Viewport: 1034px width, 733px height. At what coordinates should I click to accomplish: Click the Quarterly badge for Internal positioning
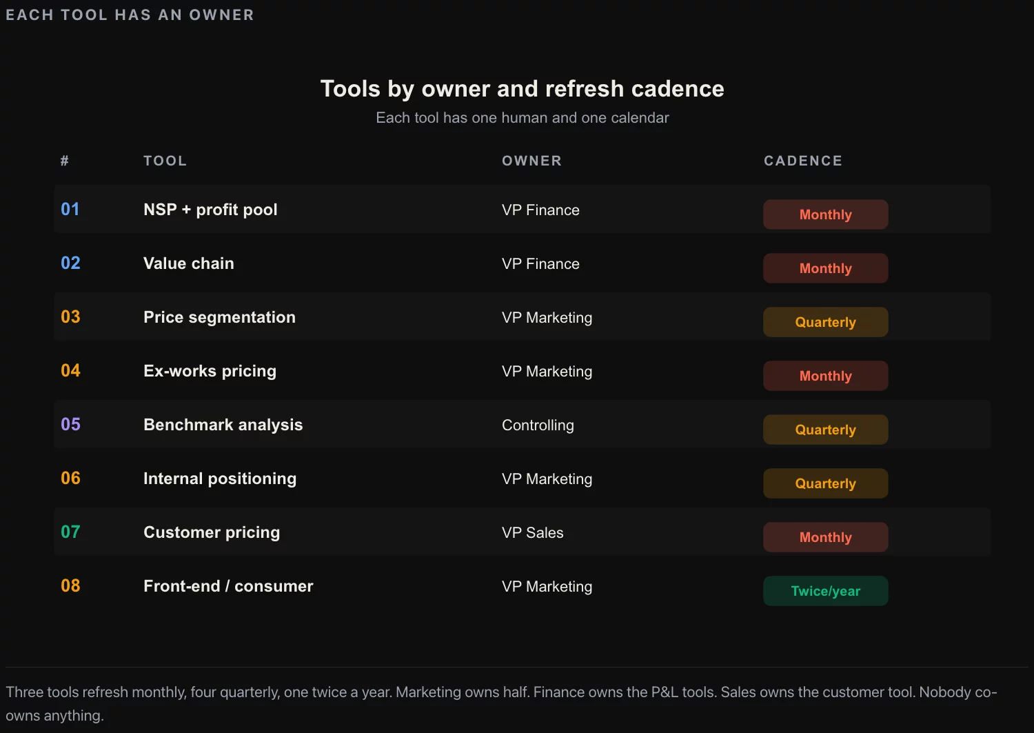[x=825, y=483]
